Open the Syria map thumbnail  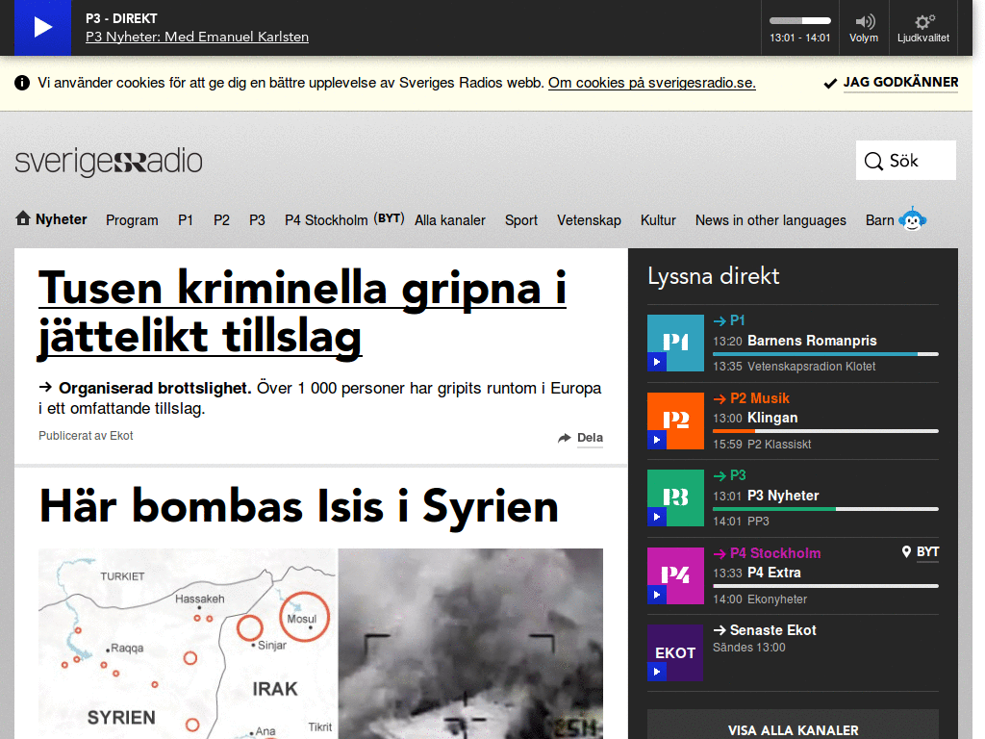tap(188, 643)
